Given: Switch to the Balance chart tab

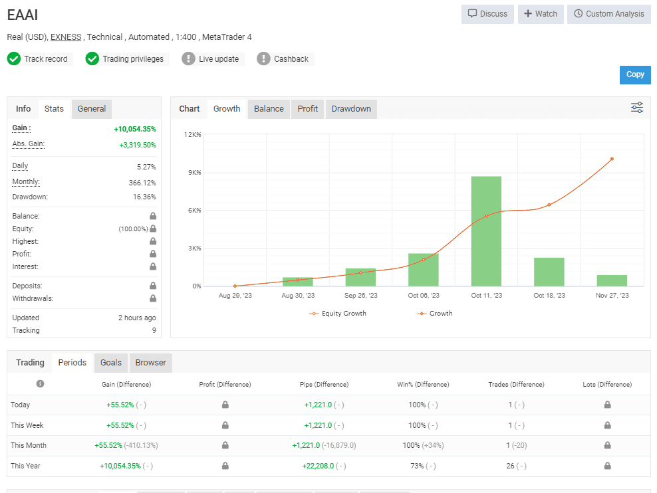Looking at the screenshot, I should pos(269,109).
